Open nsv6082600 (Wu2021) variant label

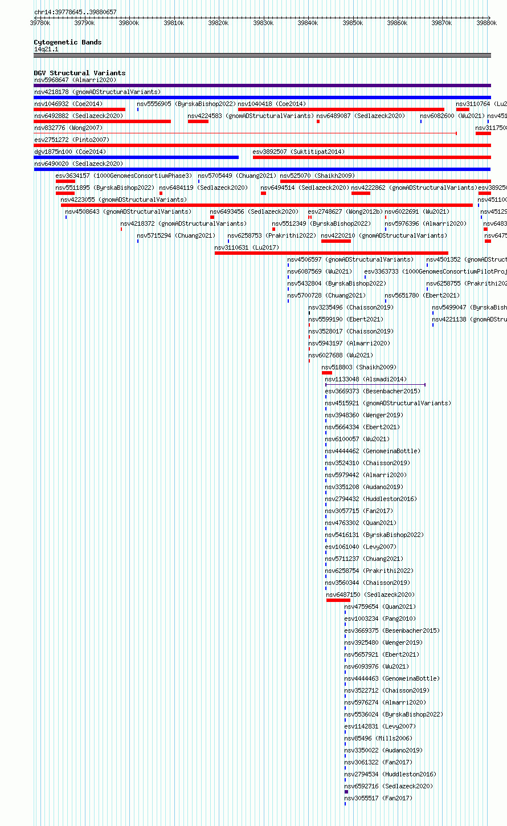(453, 116)
